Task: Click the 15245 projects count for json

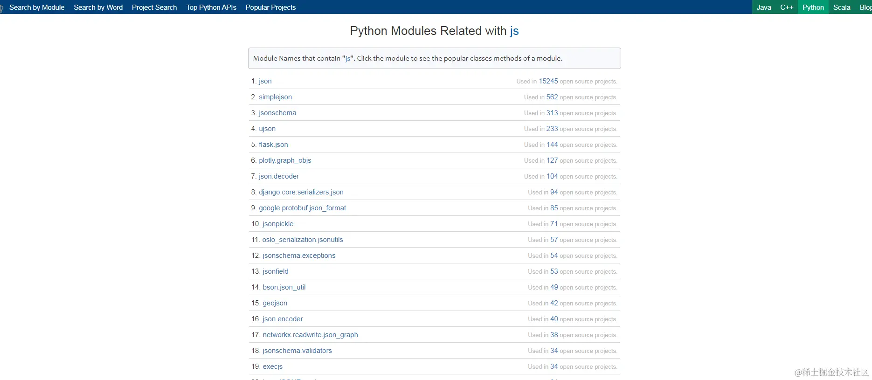Action: (548, 81)
